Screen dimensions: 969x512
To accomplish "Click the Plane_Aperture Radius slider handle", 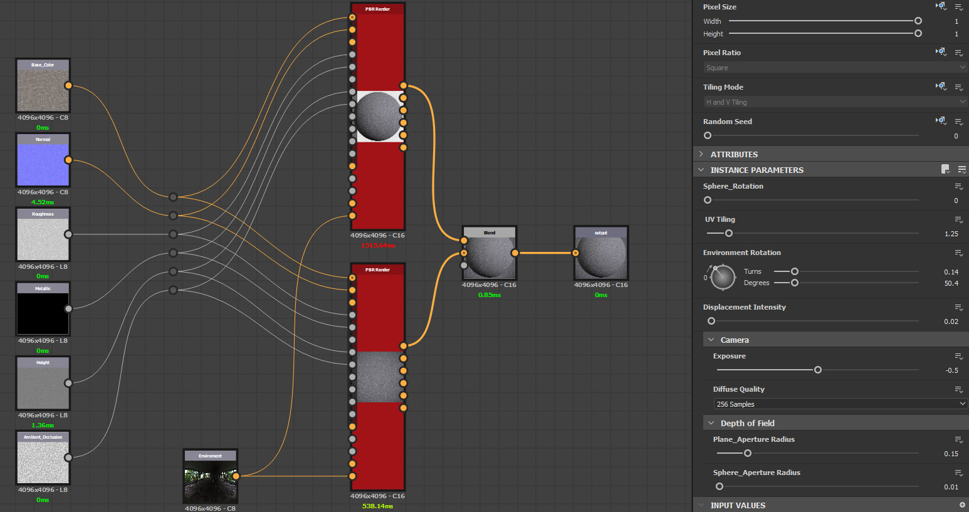I will click(747, 453).
